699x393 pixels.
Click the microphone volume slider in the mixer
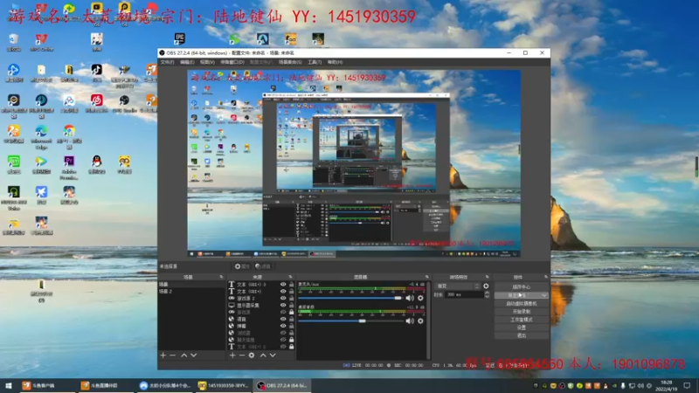point(350,298)
